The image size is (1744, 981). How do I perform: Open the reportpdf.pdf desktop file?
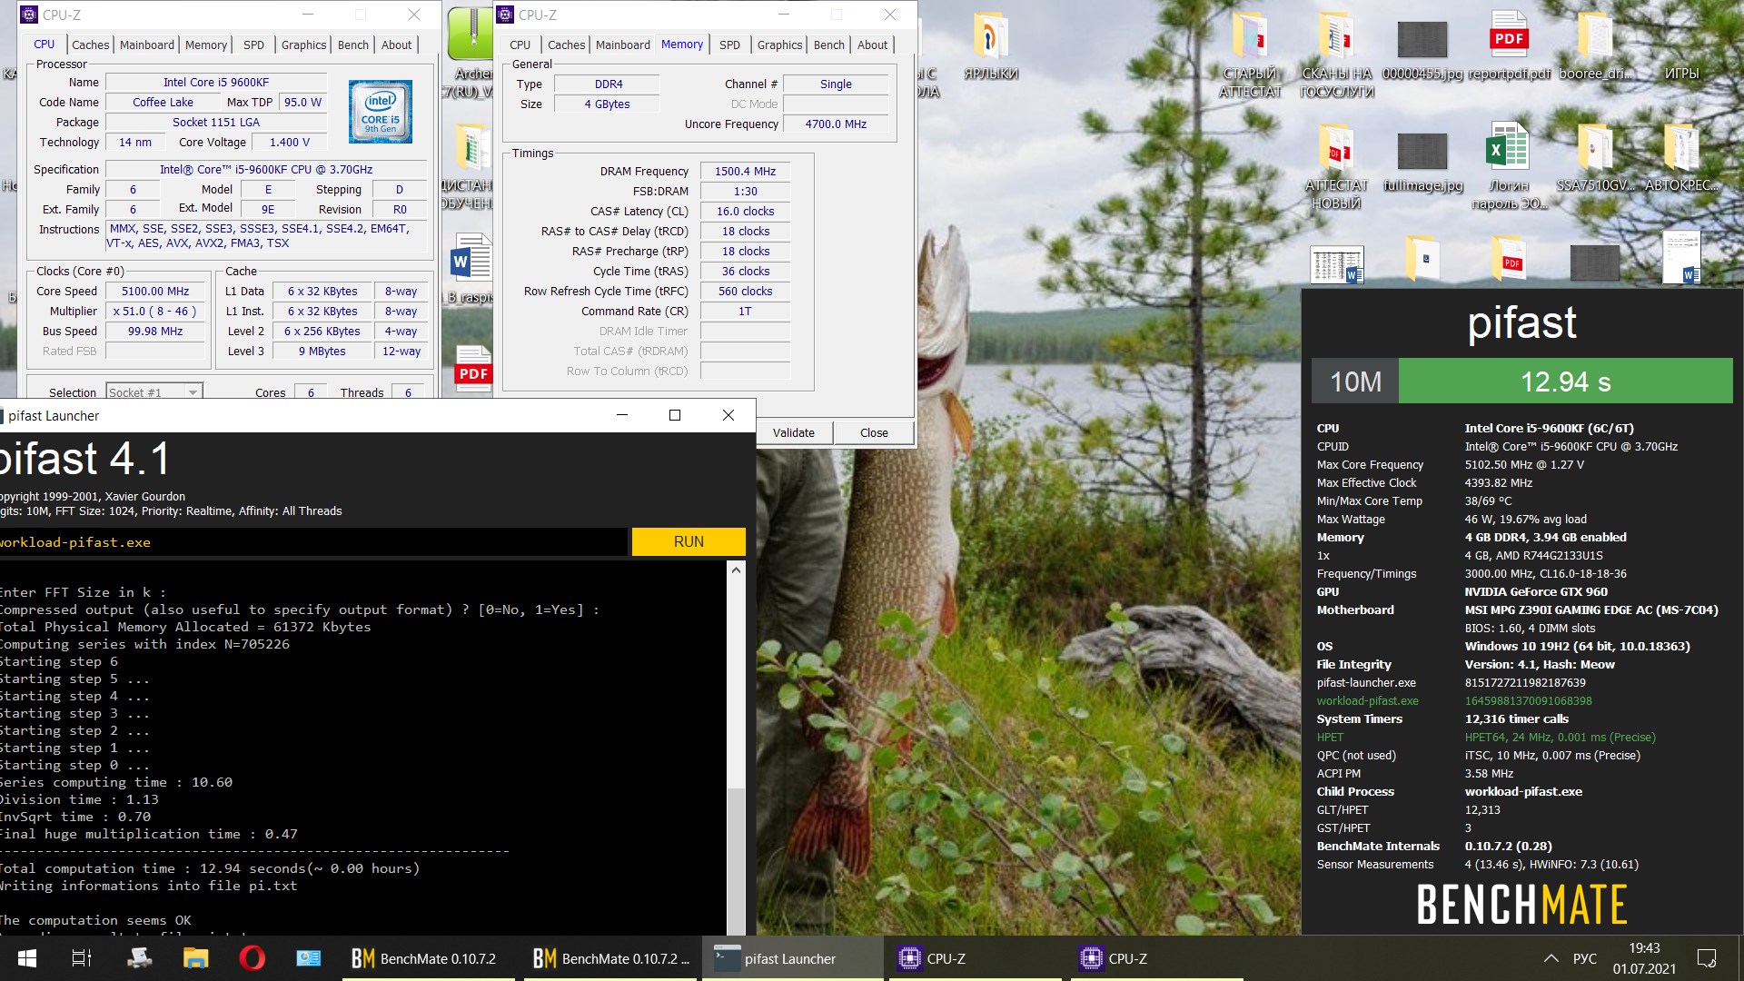pyautogui.click(x=1509, y=47)
